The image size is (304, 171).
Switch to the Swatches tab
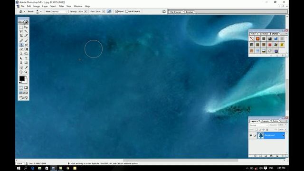[264, 34]
